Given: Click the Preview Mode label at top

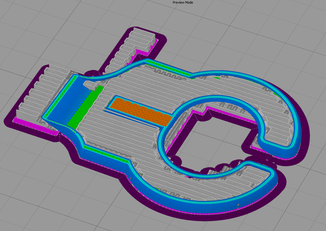Looking at the screenshot, I should (x=183, y=2).
